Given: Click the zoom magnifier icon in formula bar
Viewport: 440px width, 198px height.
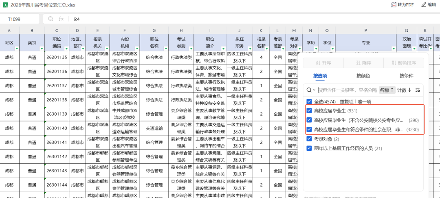Looking at the screenshot, I should [x=51, y=19].
